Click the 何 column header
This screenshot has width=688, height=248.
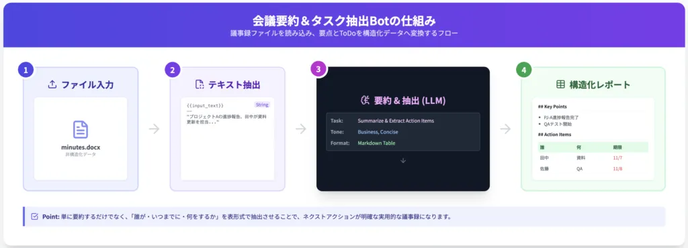[579, 147]
